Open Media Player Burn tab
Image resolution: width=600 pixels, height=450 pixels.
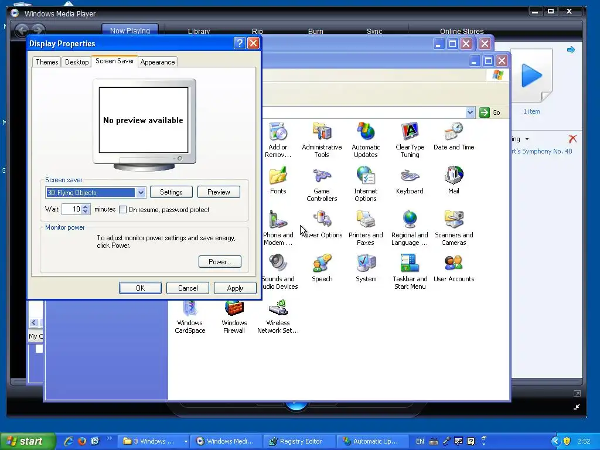click(316, 32)
